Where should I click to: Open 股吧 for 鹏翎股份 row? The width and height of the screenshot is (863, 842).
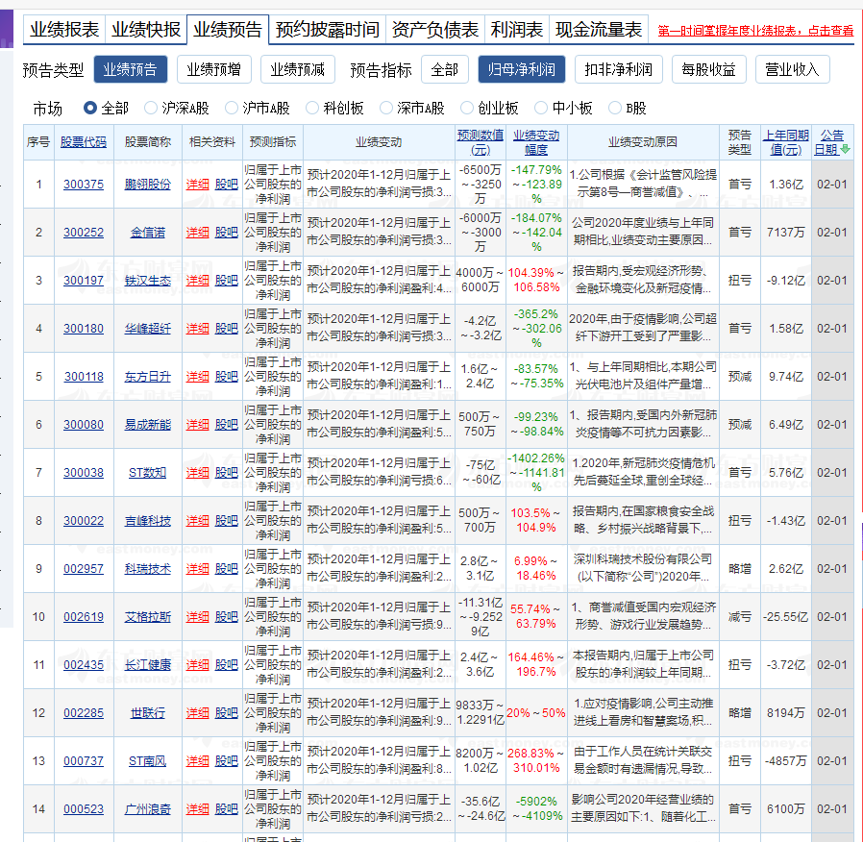[226, 185]
